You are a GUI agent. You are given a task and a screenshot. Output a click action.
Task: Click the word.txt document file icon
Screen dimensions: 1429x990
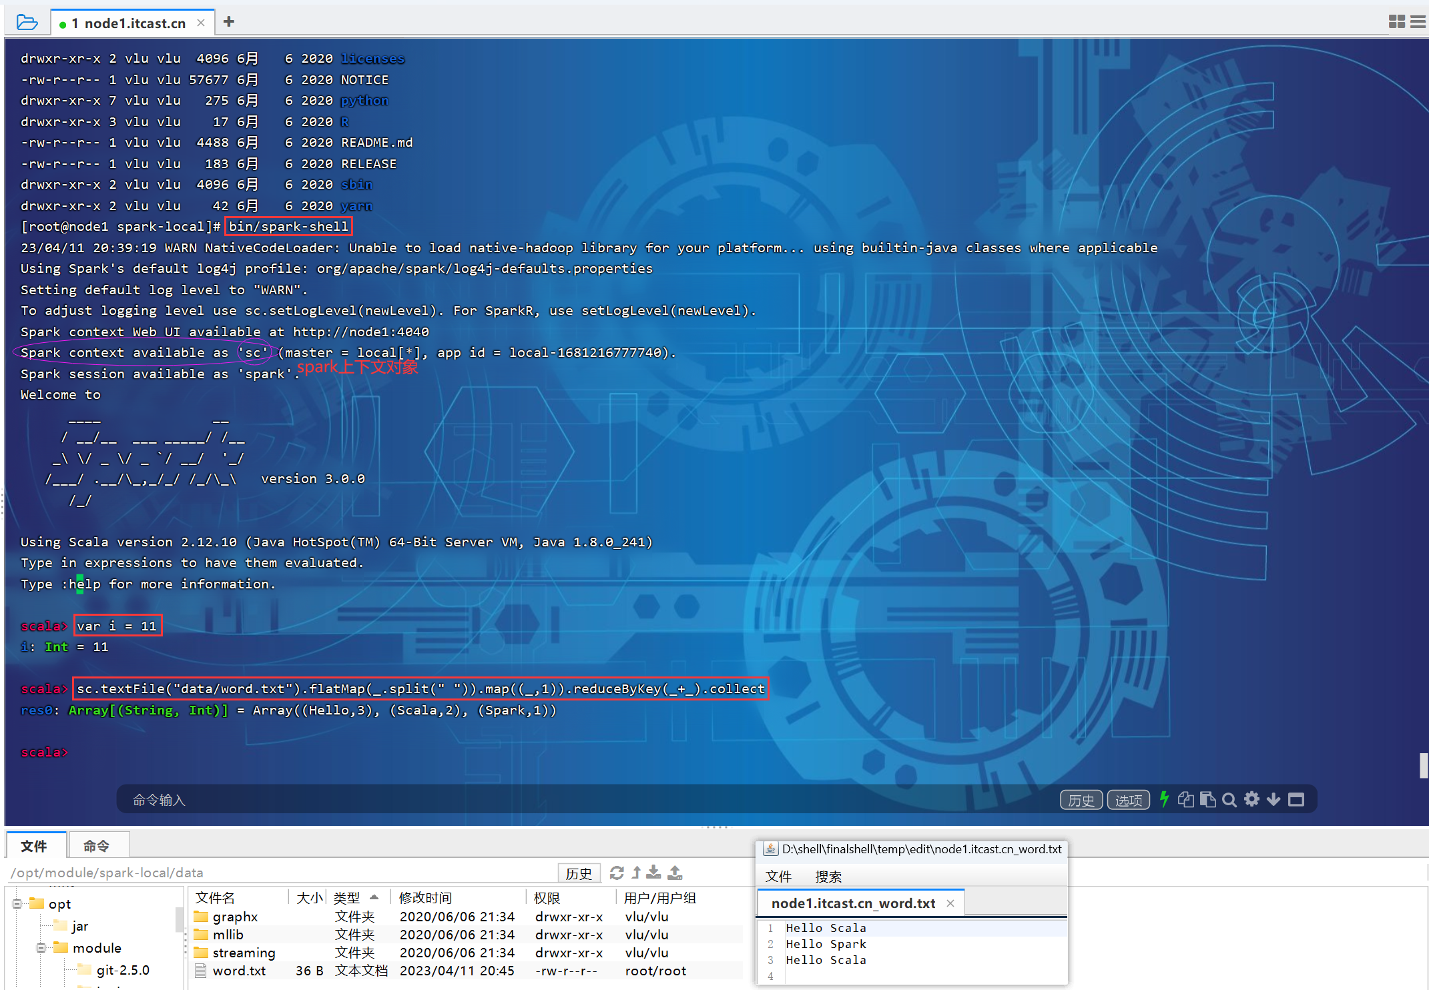[201, 970]
